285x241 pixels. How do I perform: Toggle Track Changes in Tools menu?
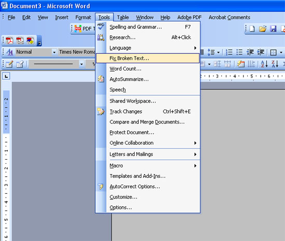coord(148,111)
